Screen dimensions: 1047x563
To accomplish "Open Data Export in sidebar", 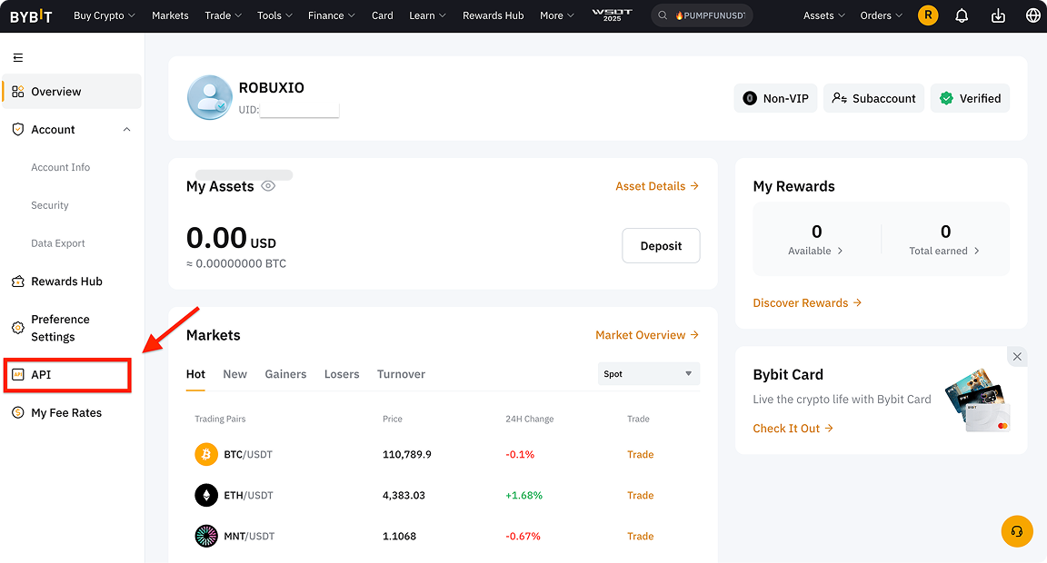I will click(x=57, y=243).
